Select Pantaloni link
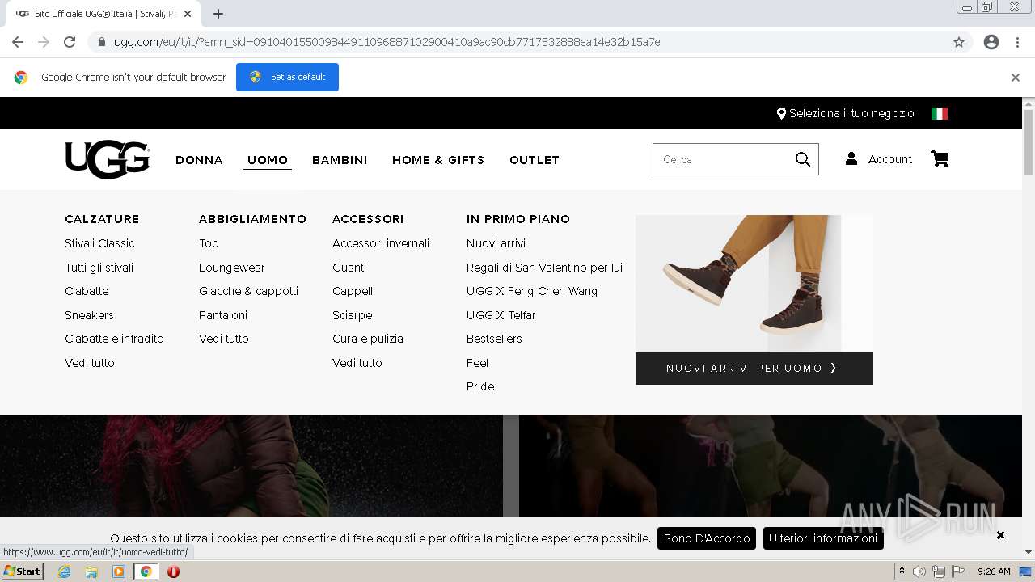The image size is (1035, 582). point(223,315)
